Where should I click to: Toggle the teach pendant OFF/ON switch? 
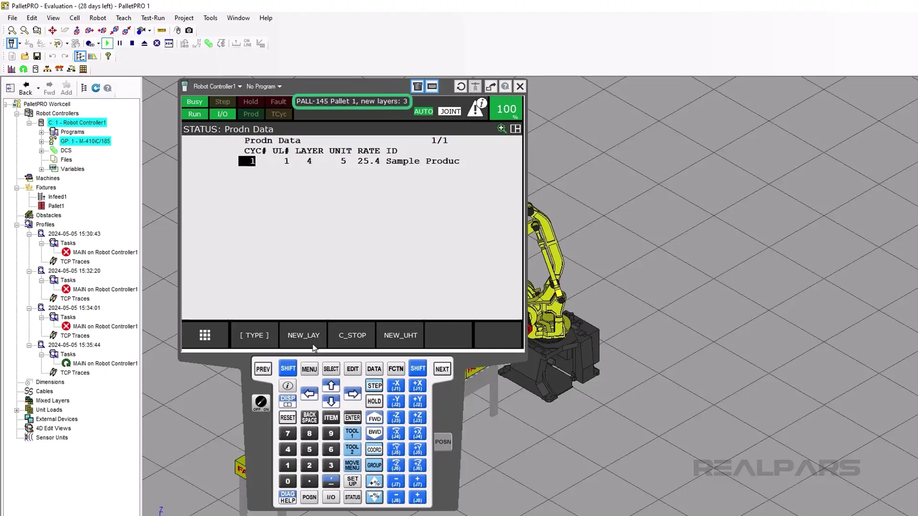tap(261, 403)
